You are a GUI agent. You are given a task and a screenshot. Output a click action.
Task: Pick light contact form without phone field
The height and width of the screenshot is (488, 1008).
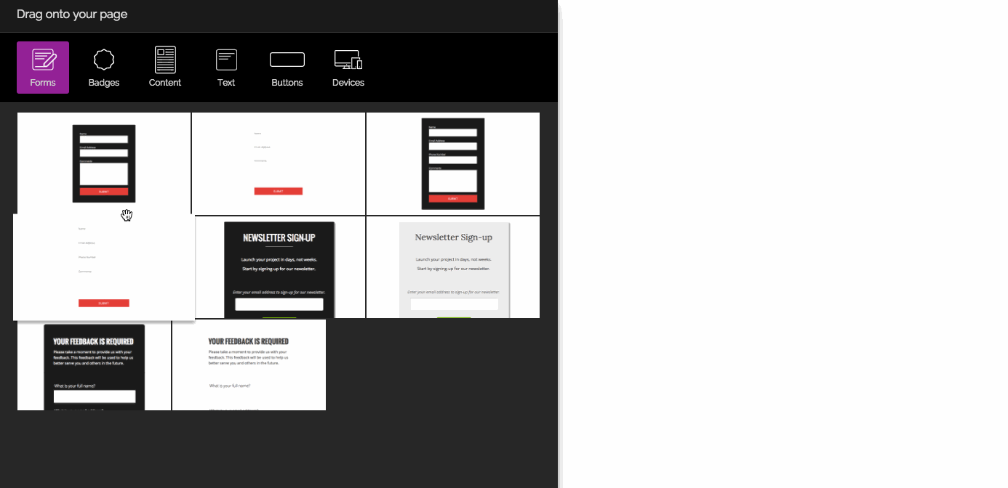(279, 163)
